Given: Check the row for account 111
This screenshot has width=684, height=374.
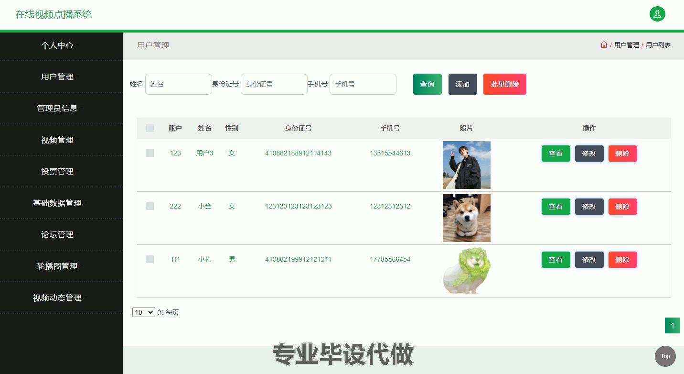Looking at the screenshot, I should [150, 259].
